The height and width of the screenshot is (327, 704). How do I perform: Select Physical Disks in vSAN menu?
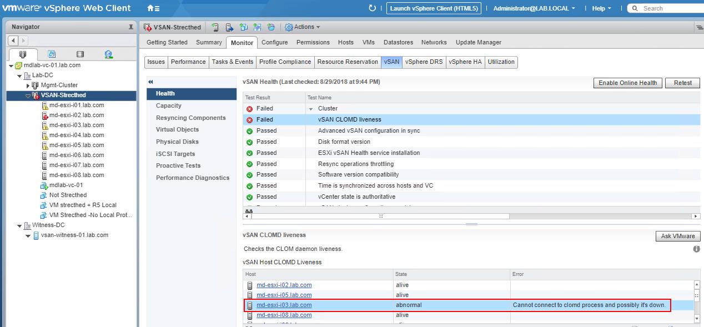coord(177,142)
